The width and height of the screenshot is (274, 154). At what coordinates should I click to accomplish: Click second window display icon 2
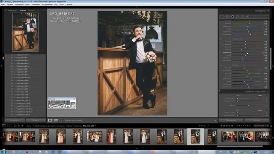[x=9, y=126]
